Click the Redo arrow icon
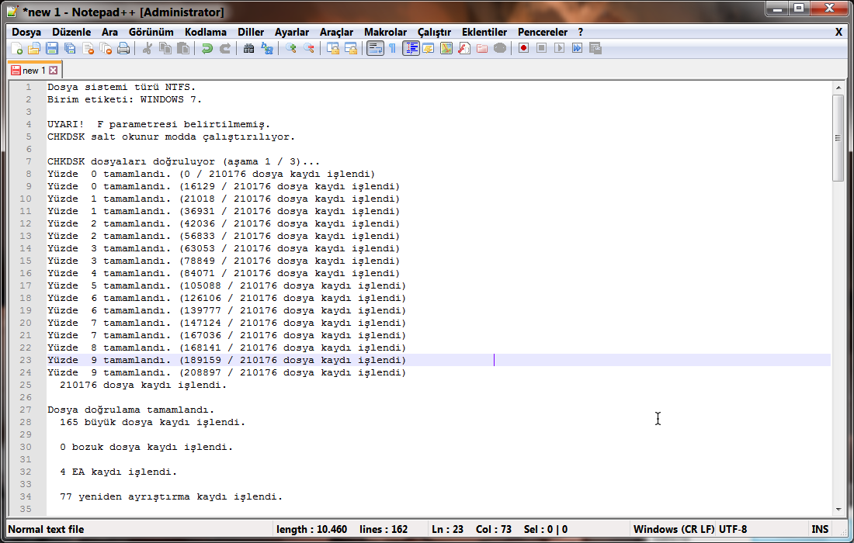The width and height of the screenshot is (854, 543). 225,48
